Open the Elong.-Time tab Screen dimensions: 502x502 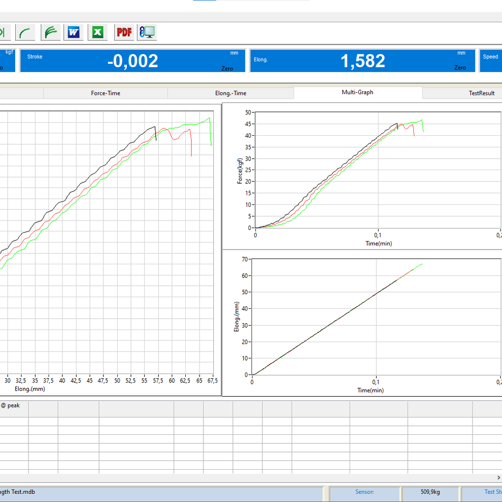(x=230, y=93)
